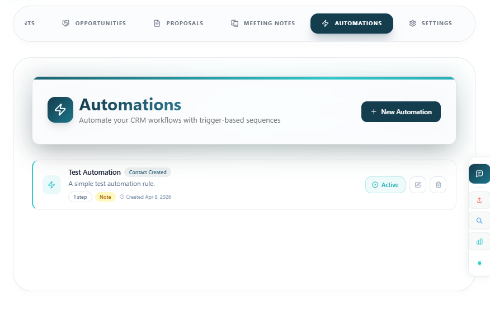
Task: Open search from the right sidebar
Action: click(x=479, y=221)
